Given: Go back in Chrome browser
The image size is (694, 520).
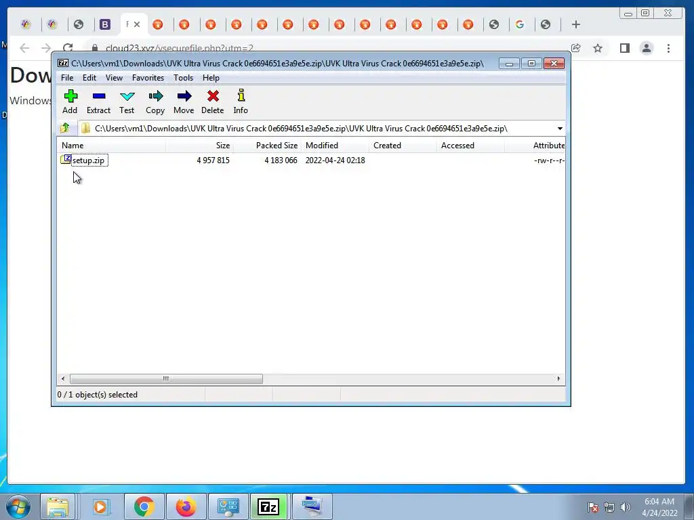Looking at the screenshot, I should tap(24, 48).
